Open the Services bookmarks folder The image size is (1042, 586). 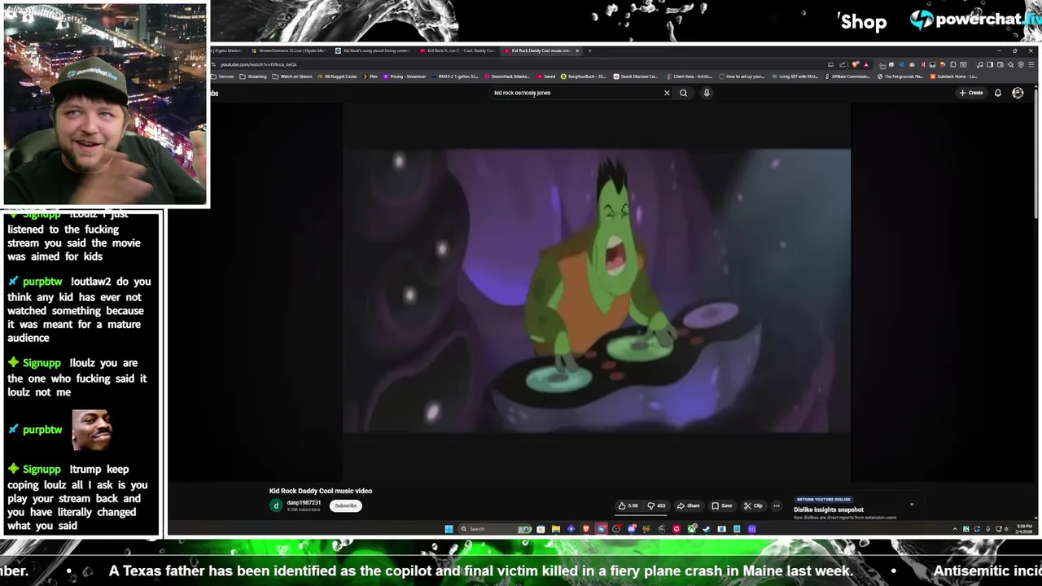pos(222,77)
